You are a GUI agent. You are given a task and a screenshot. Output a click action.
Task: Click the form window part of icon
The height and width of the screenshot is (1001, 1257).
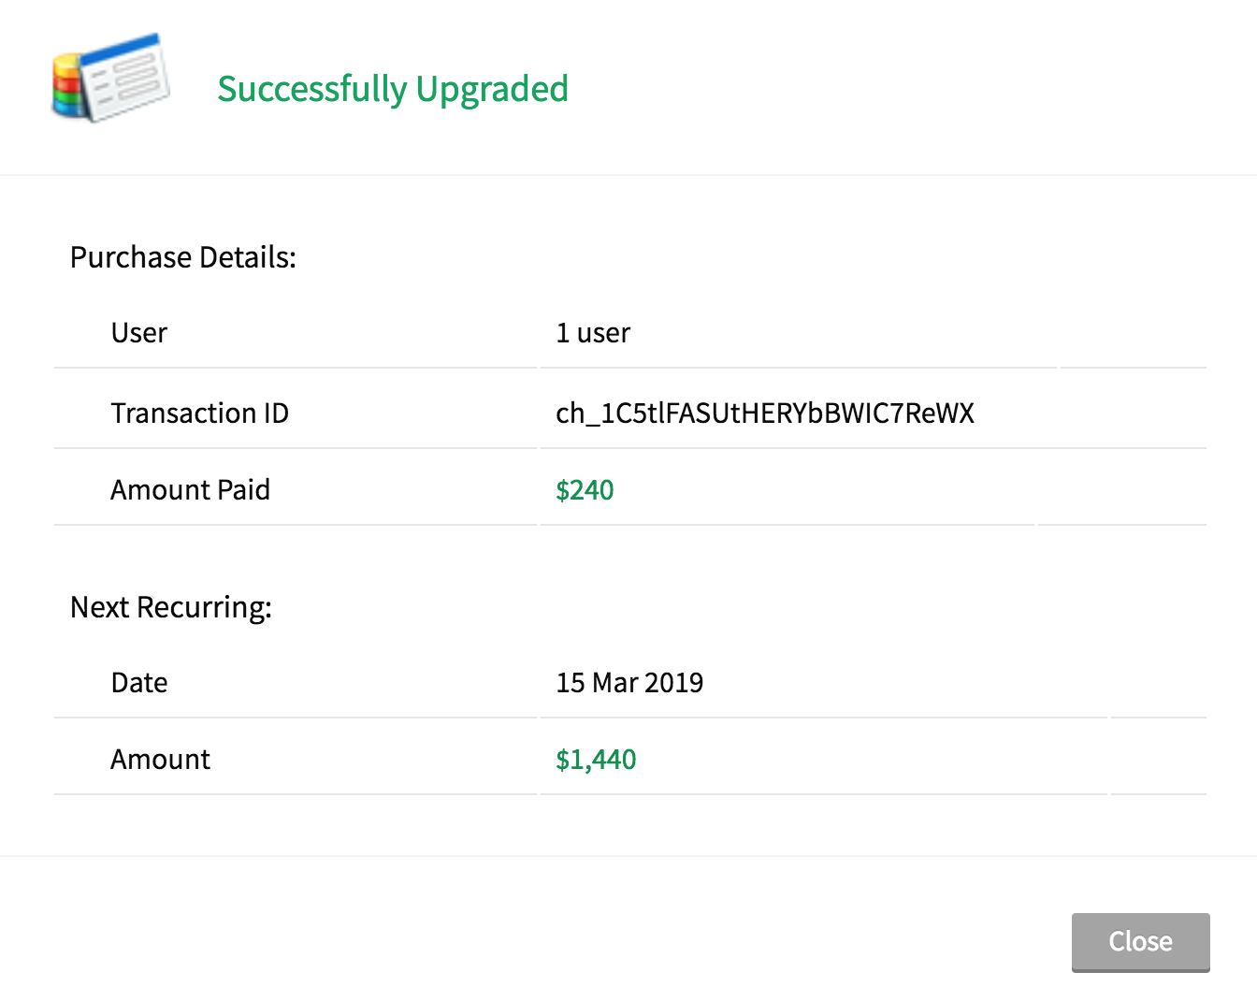tap(125, 77)
